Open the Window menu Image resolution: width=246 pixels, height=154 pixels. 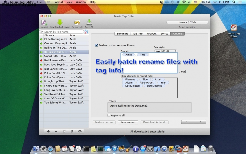tap(81, 2)
